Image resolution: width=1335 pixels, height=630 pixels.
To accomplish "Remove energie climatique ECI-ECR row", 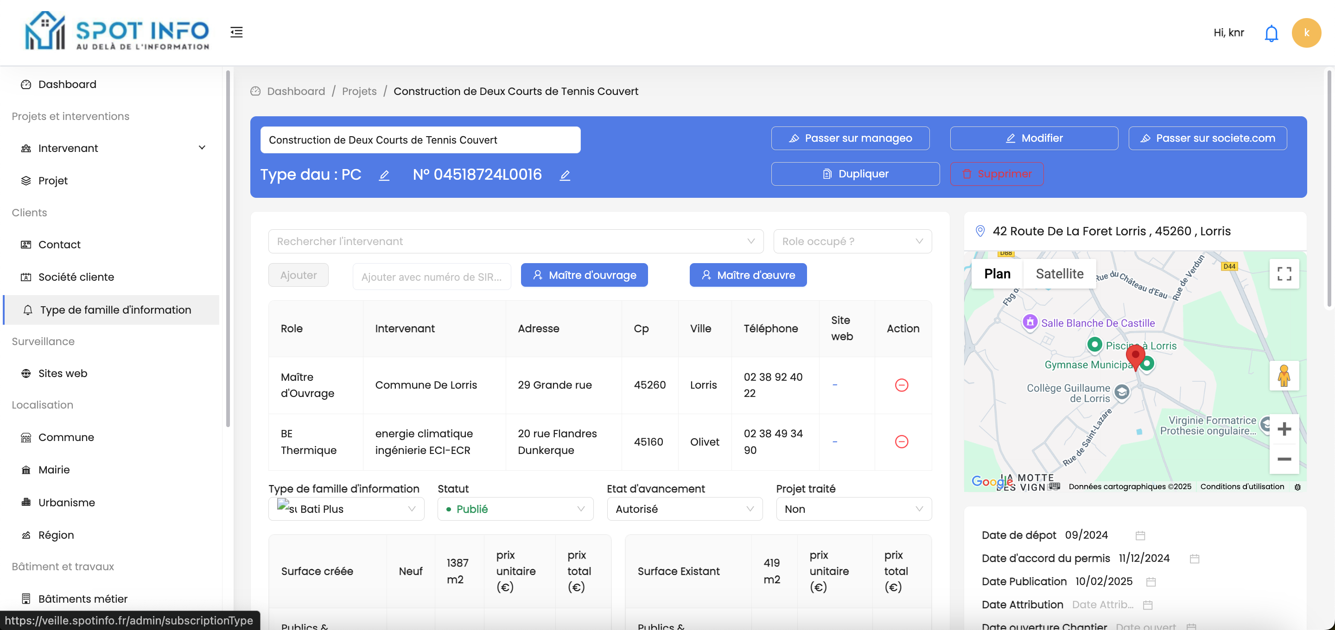I will pyautogui.click(x=901, y=441).
